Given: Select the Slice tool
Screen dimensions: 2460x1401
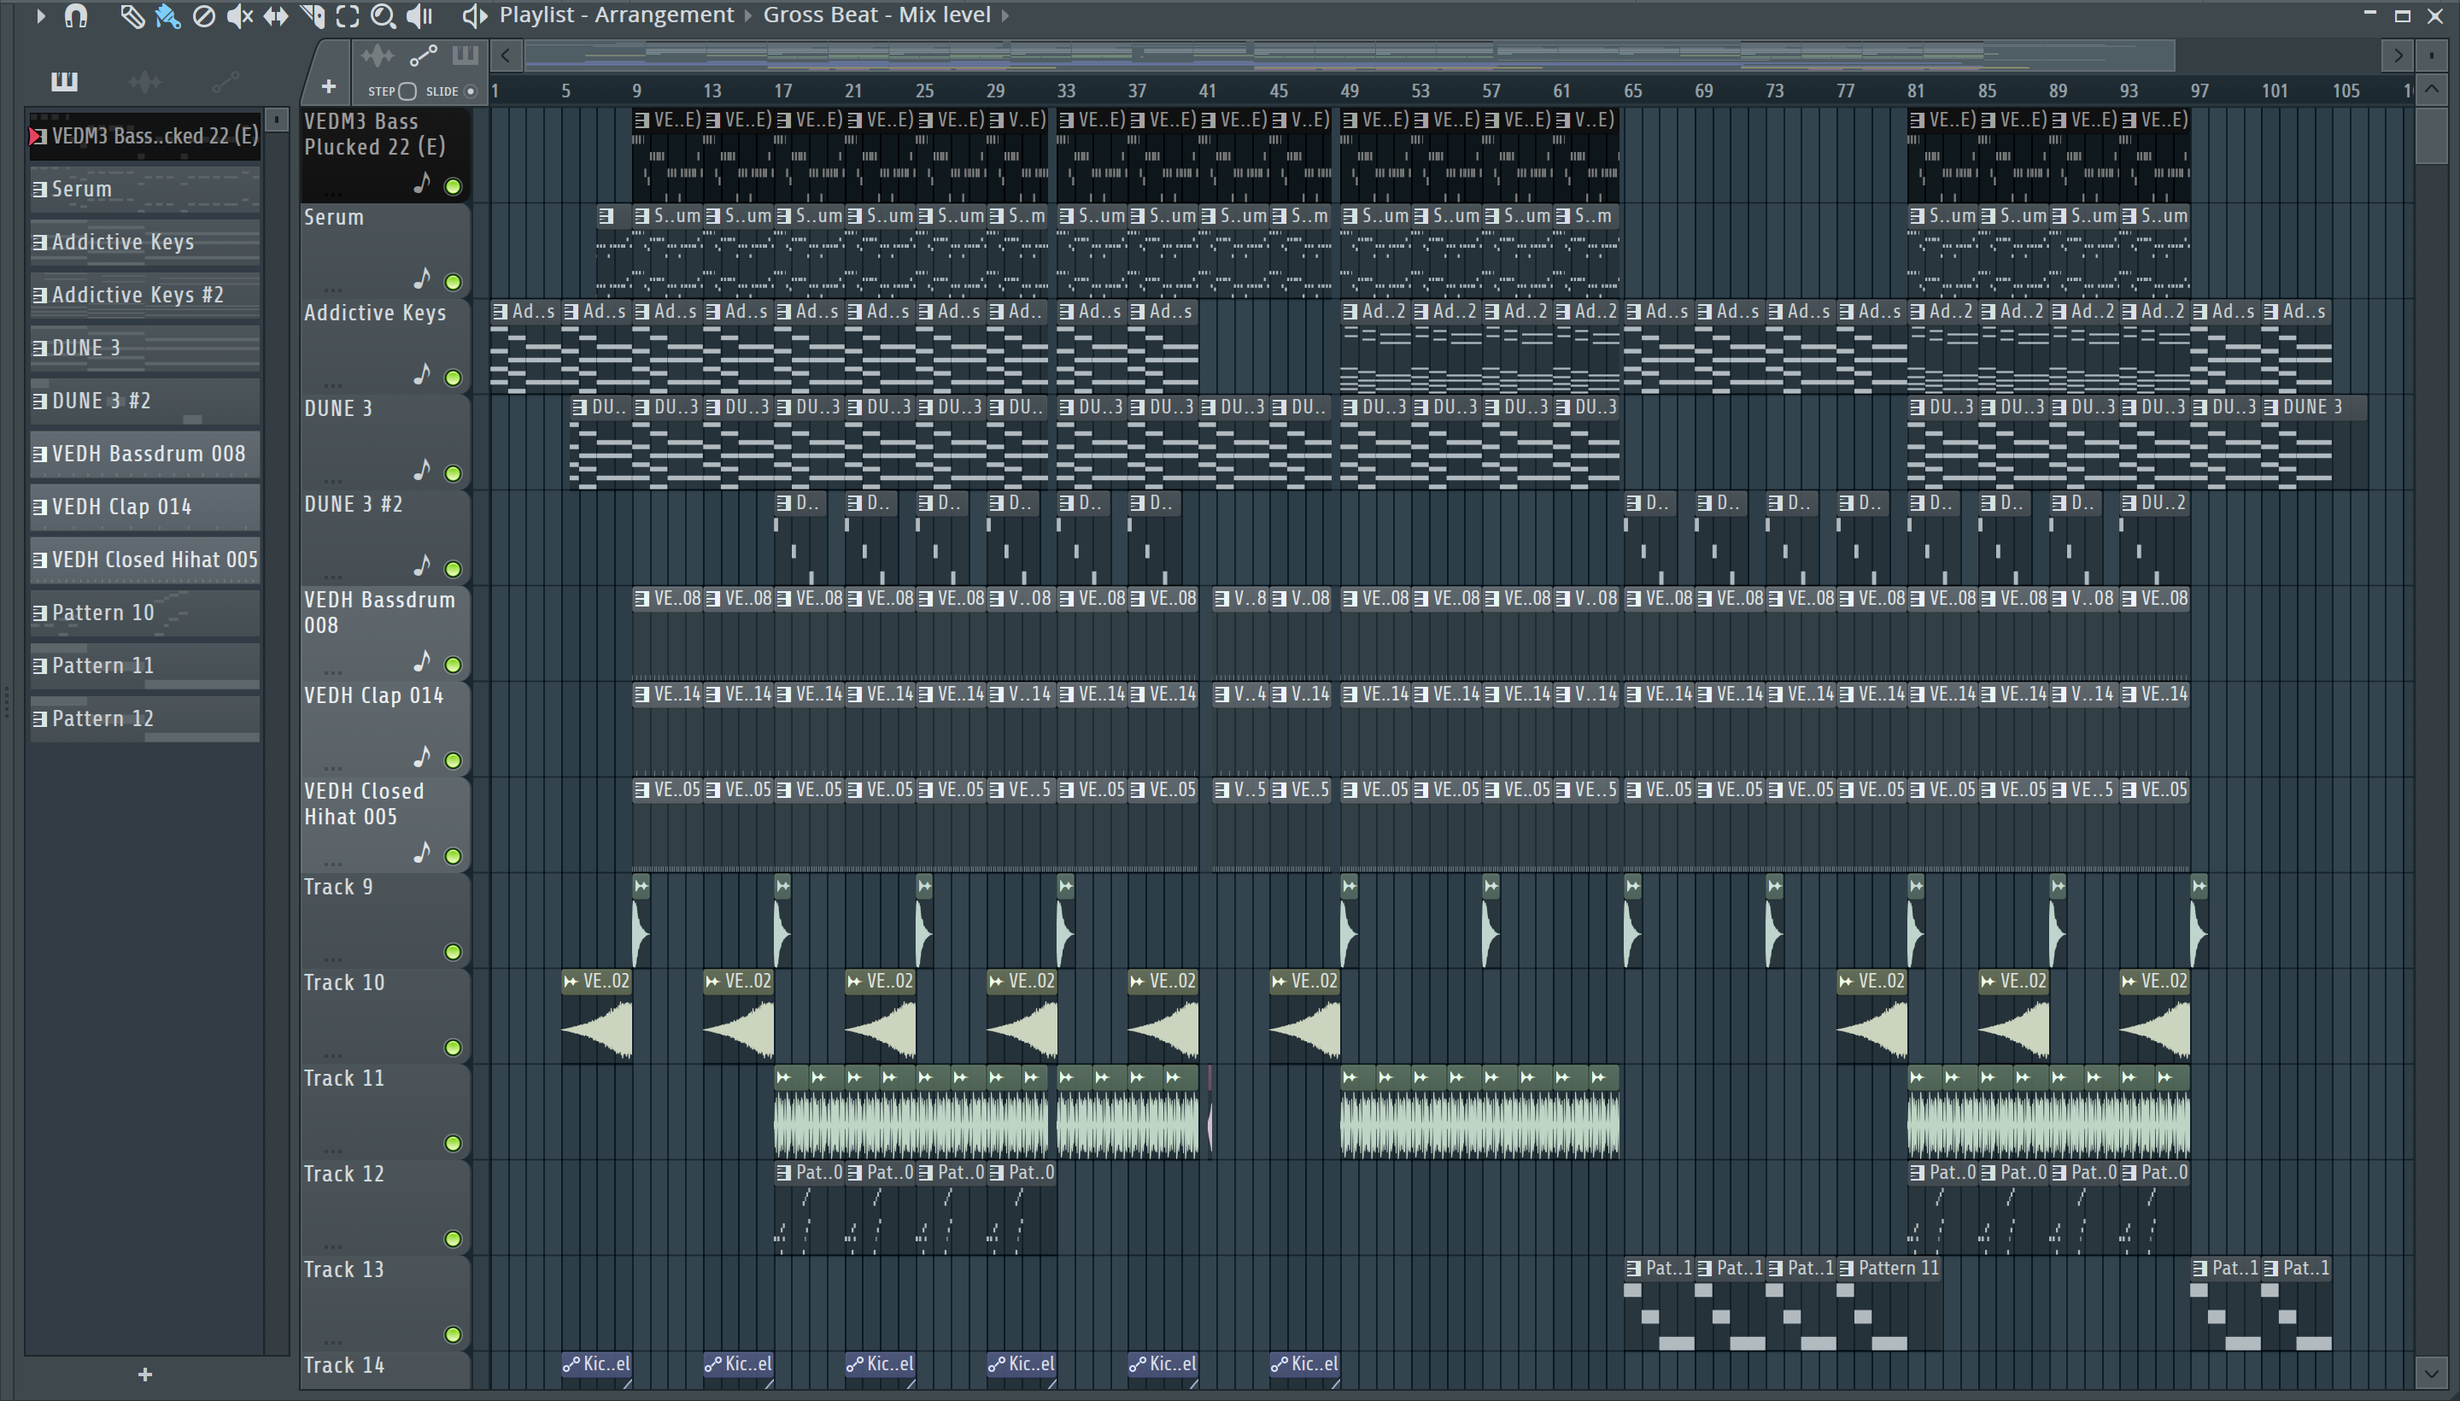Looking at the screenshot, I should pos(312,16).
